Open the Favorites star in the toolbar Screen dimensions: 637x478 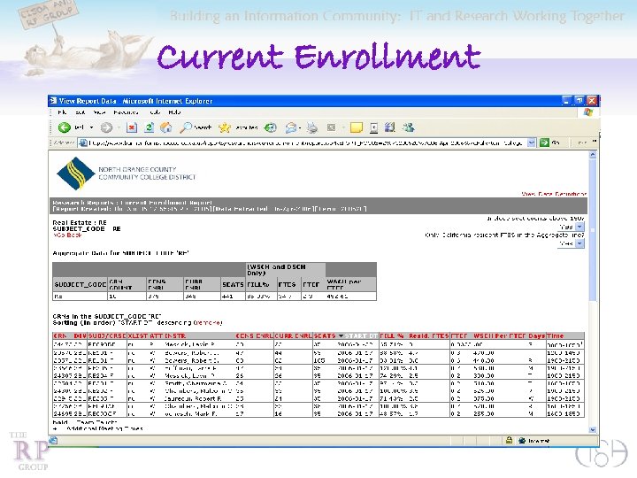(224, 127)
